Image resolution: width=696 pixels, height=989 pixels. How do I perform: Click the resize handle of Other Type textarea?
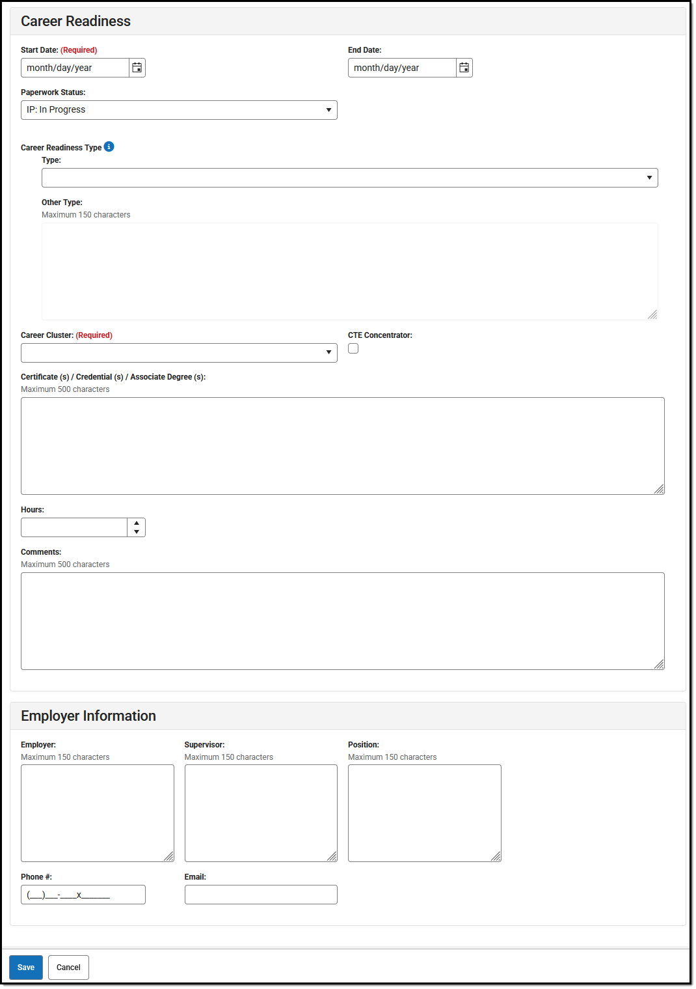pyautogui.click(x=652, y=314)
